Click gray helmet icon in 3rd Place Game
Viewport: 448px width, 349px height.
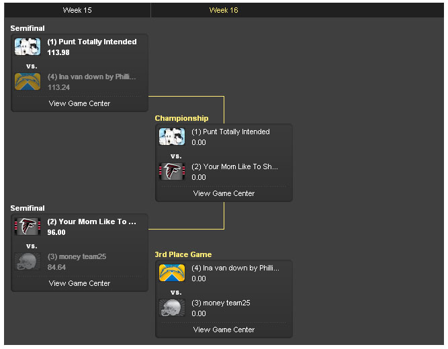coord(172,308)
